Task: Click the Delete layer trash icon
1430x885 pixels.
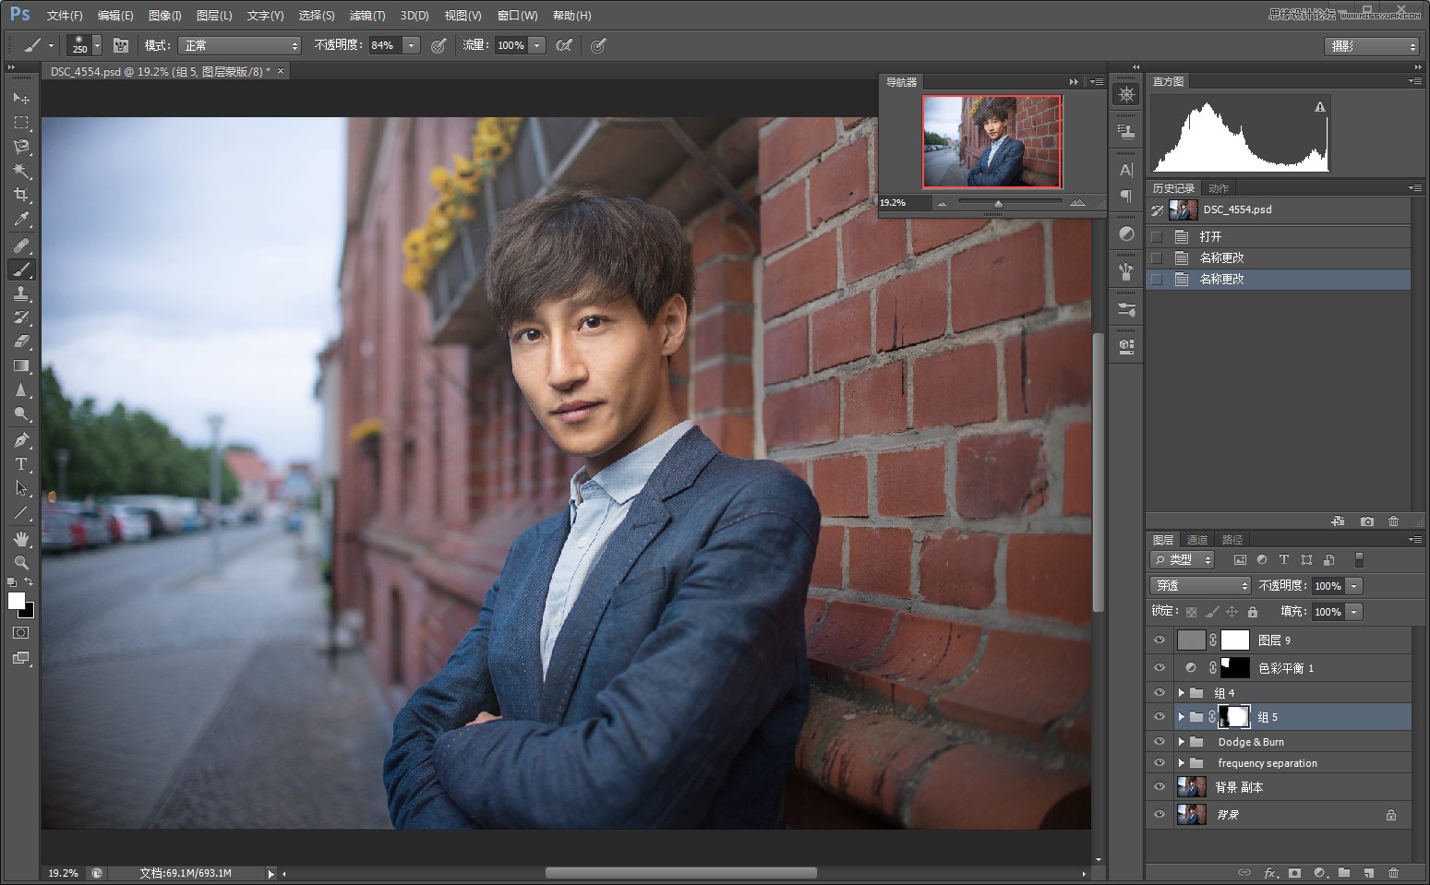Action: click(1394, 872)
